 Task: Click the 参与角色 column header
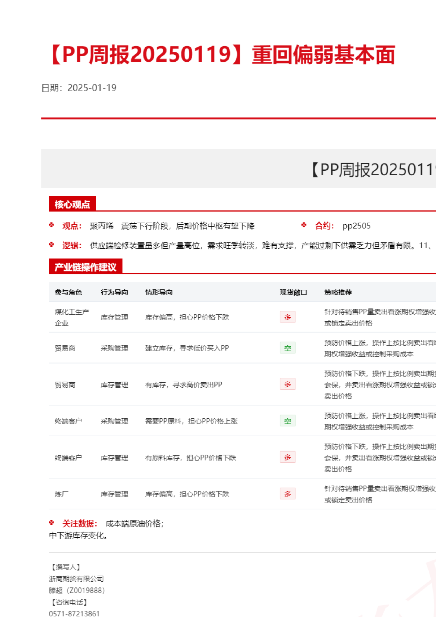(68, 292)
